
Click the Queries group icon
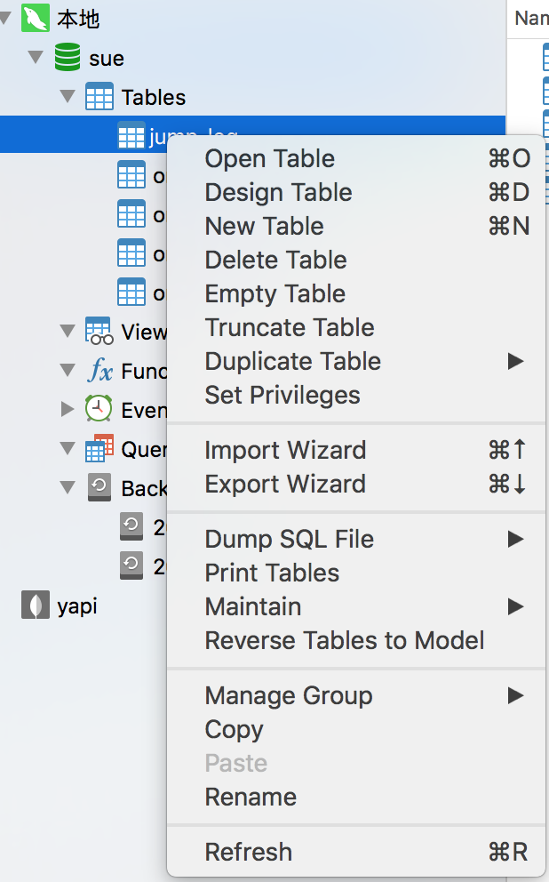[99, 448]
